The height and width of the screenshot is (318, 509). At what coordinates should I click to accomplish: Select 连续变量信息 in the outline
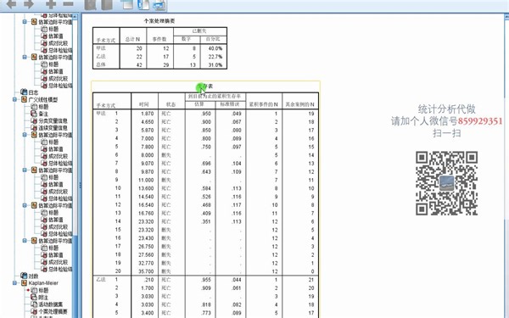53,128
